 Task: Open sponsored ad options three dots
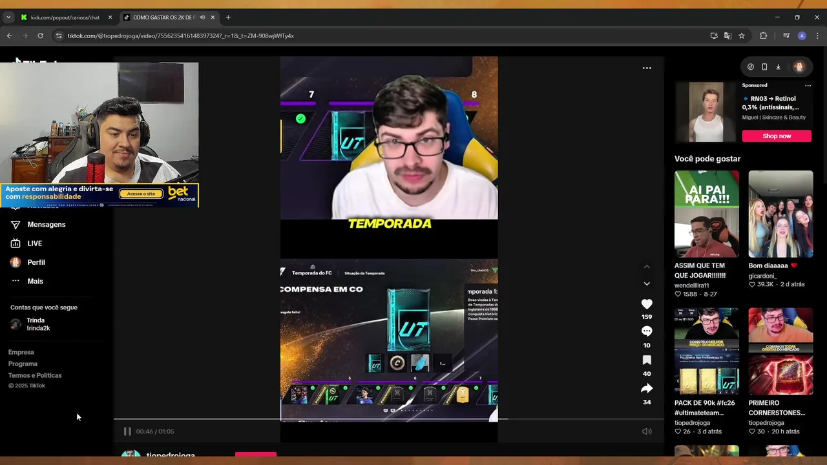click(x=808, y=85)
